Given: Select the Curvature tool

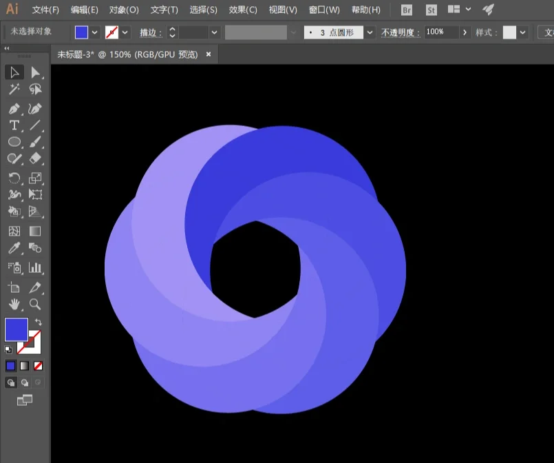Looking at the screenshot, I should click(35, 109).
